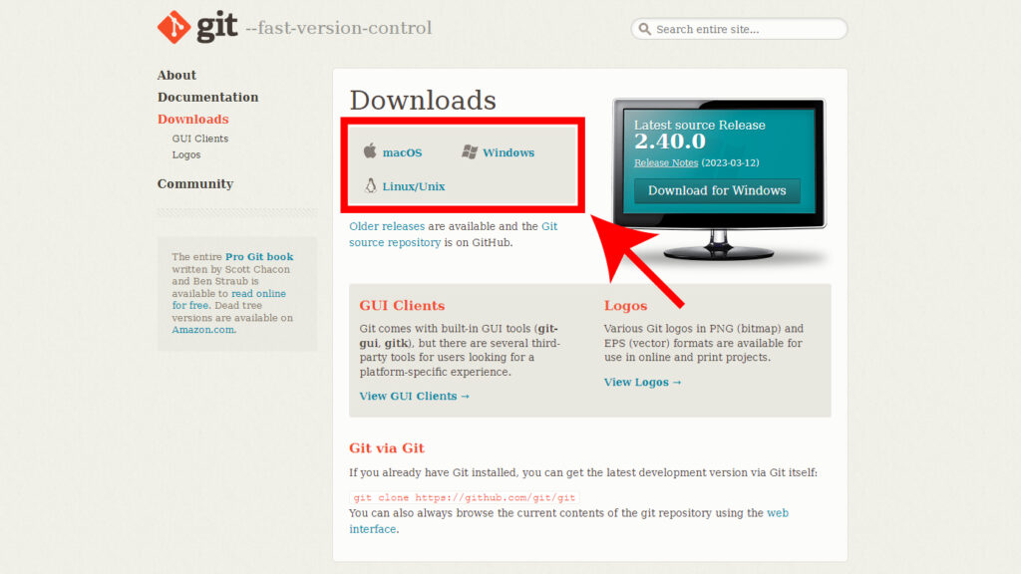Open the GUI Clients submenu item
The width and height of the screenshot is (1021, 574).
[x=199, y=139]
